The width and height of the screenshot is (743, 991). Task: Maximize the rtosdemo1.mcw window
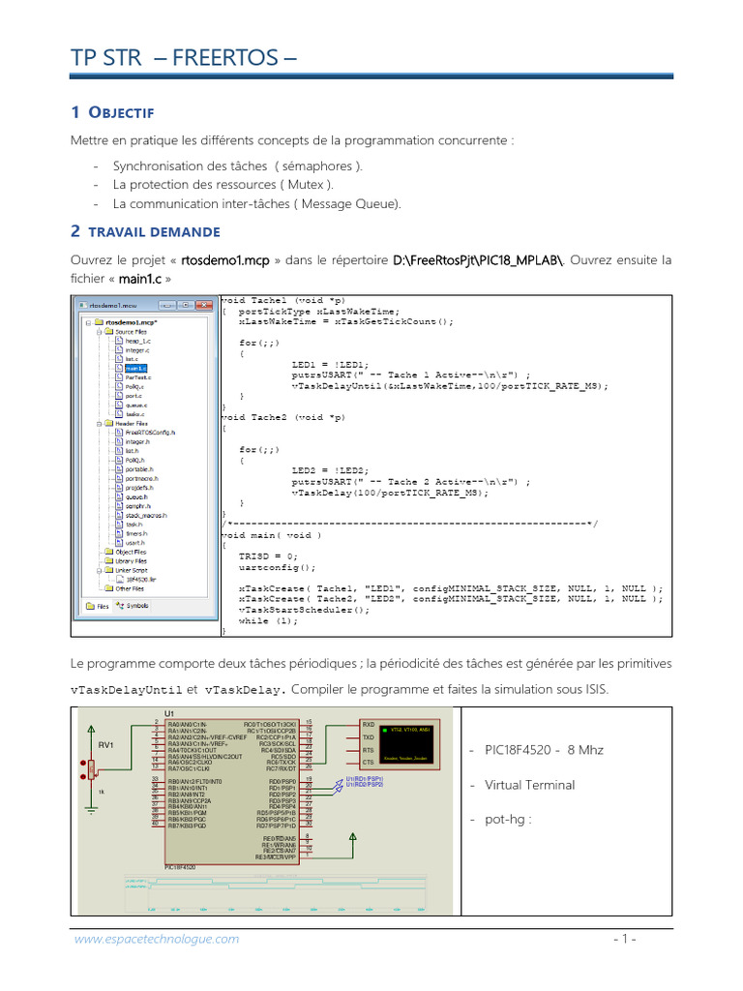185,305
